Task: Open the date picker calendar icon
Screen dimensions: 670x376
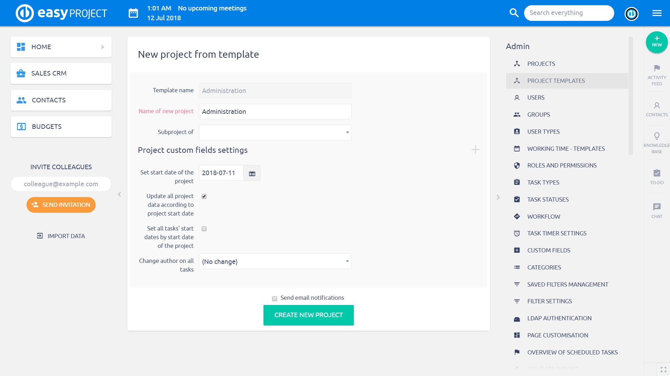Action: (x=252, y=173)
